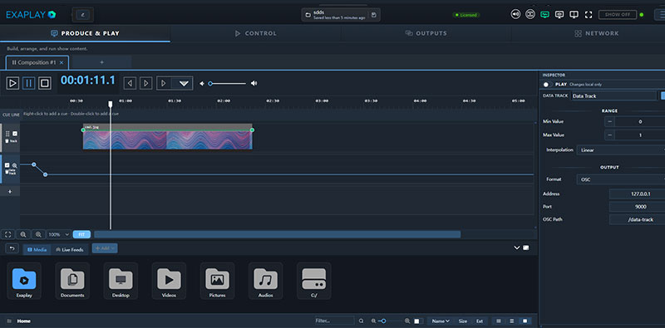Viewport: 665px width, 328px height.
Task: Click the media browser back arrow
Action: click(12, 249)
